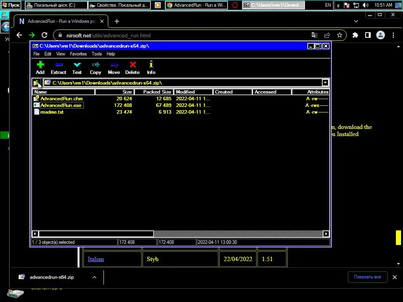Expand the advancedrun-x64.zip download options chevron
The image size is (403, 302).
point(94,277)
